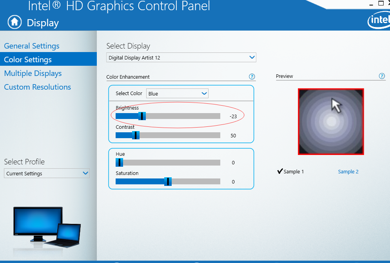This screenshot has height=263, width=390.
Task: Open Preview help question mark icon
Action: point(382,76)
